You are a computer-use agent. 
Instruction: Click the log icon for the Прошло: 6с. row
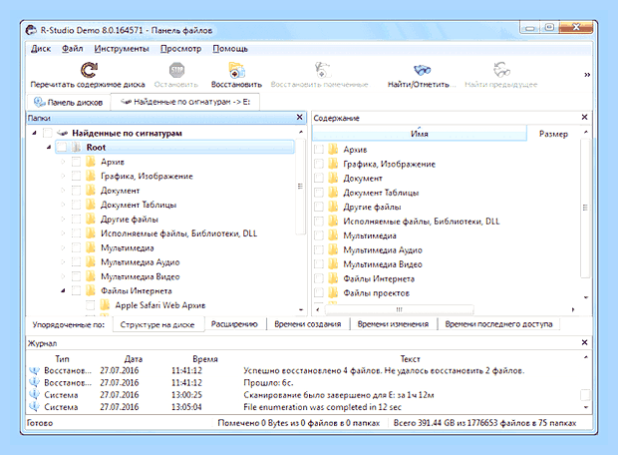point(35,382)
